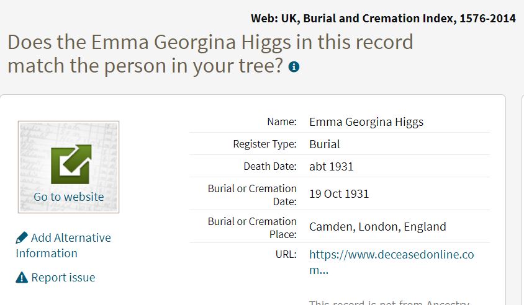This screenshot has width=524, height=305.
Task: Click the warning triangle icon for reporting
Action: coord(22,277)
